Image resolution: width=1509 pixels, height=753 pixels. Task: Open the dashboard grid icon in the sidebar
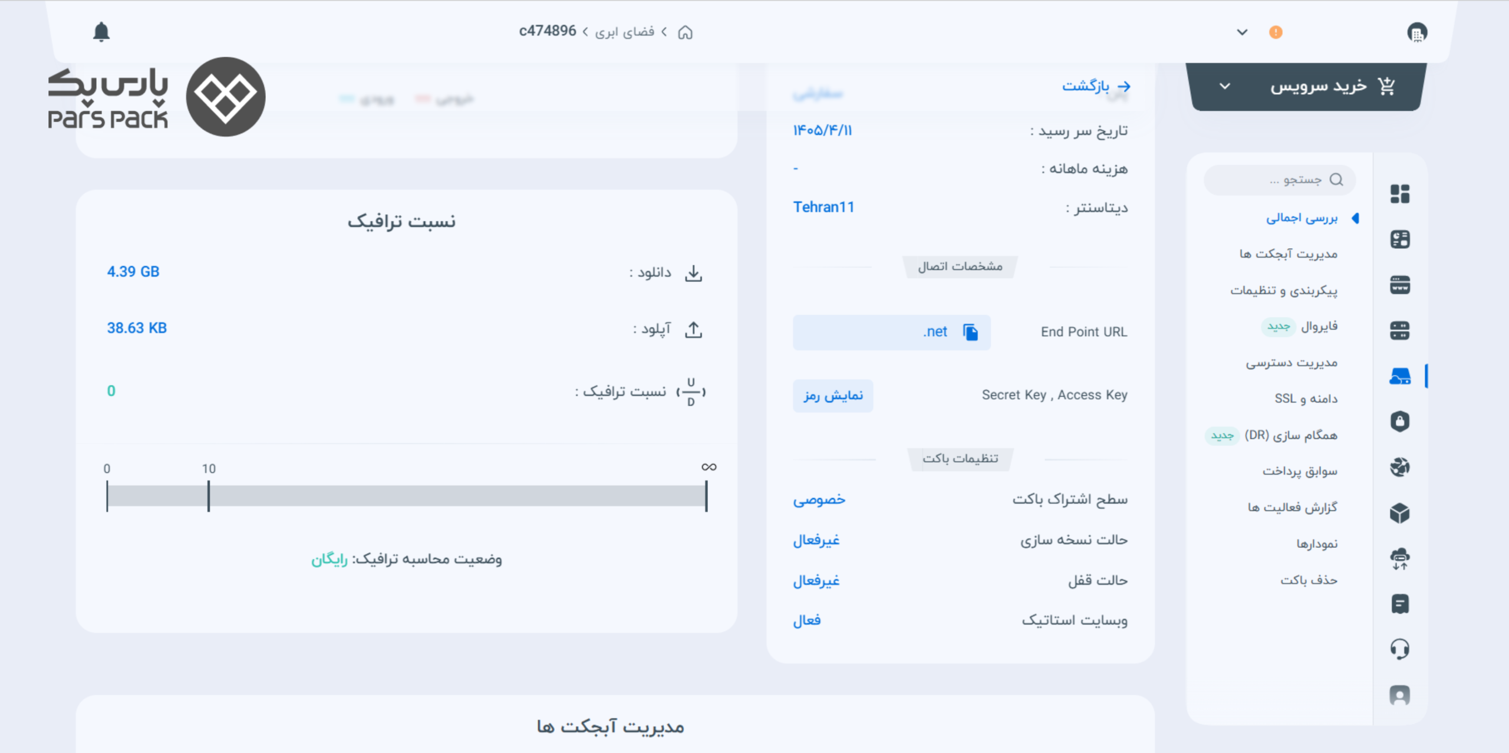click(1400, 194)
